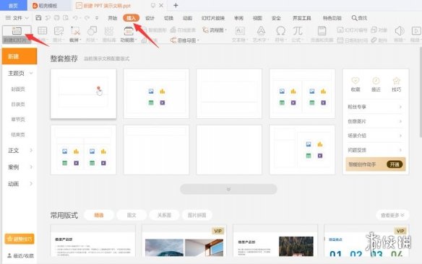Switch to the 幻灯片放映 ribbon tab
This screenshot has width=422, height=264.
point(213,18)
